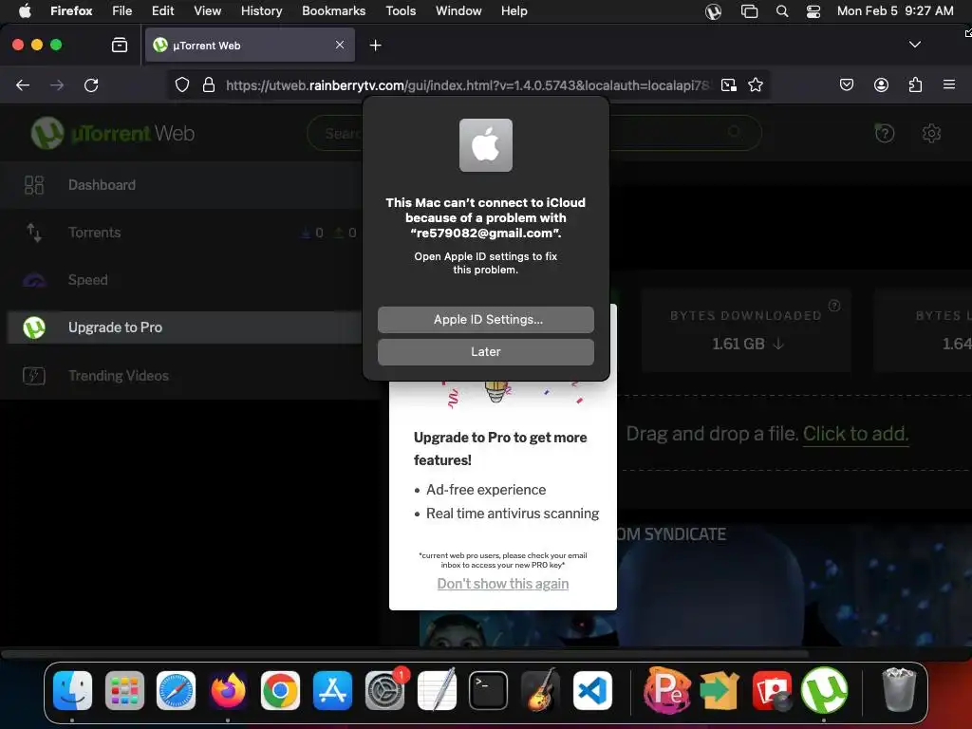The height and width of the screenshot is (729, 972).
Task: Expand the list all tabs chevron
Action: pos(914,45)
